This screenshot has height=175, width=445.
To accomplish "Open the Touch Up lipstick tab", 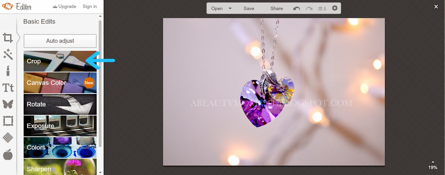I will (8, 71).
